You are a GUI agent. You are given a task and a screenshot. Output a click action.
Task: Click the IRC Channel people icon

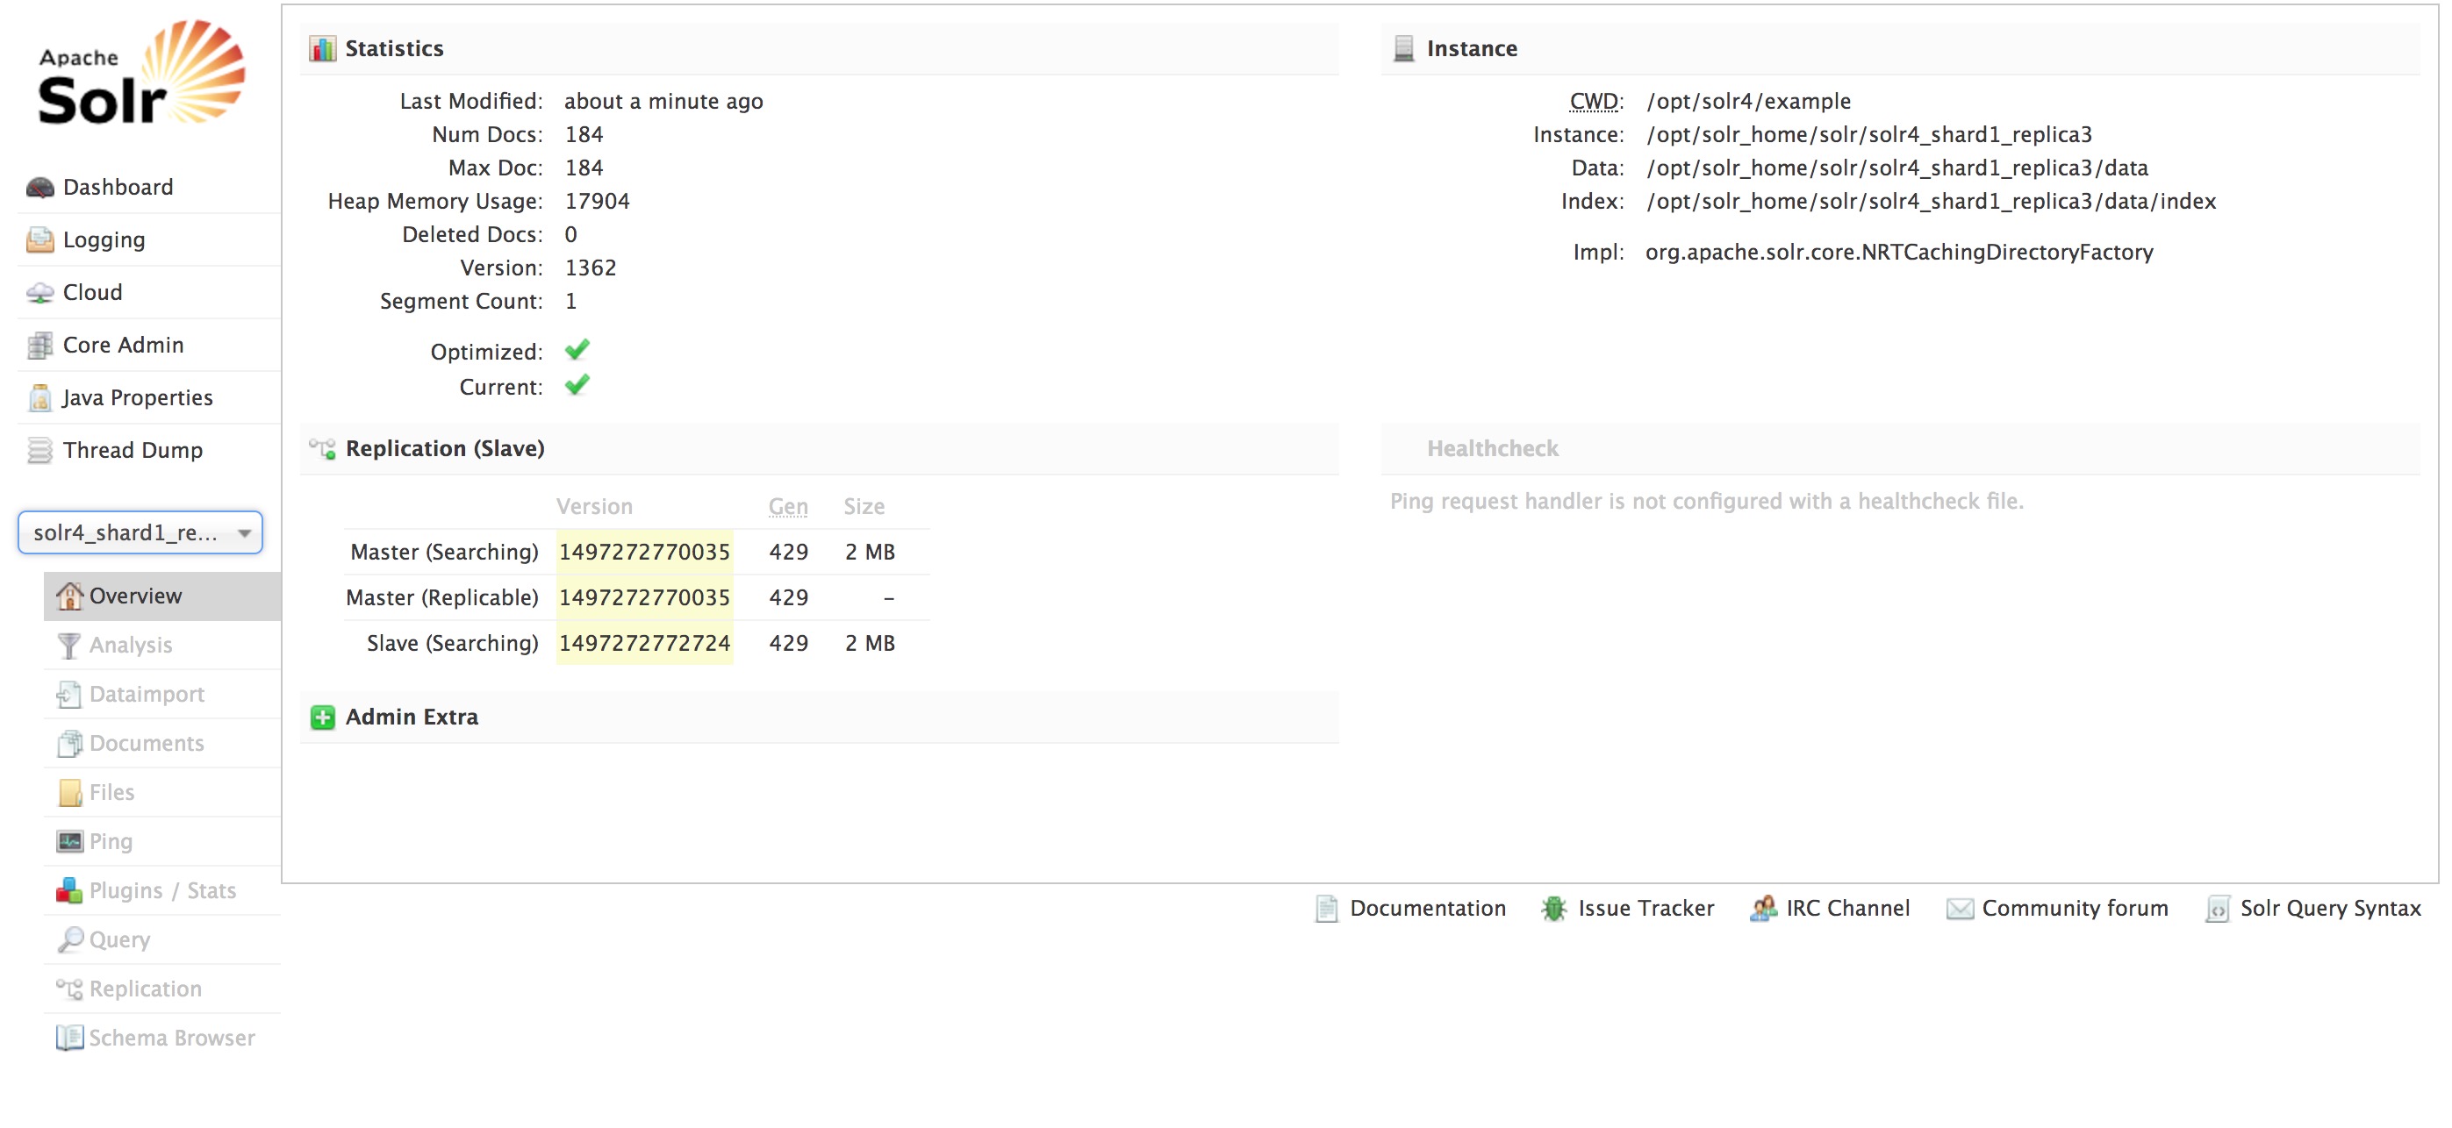point(1763,910)
